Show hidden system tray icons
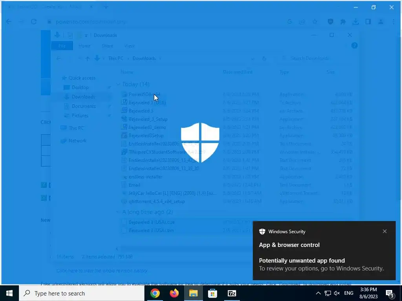Viewport: 402px width, 301px height. [318, 293]
